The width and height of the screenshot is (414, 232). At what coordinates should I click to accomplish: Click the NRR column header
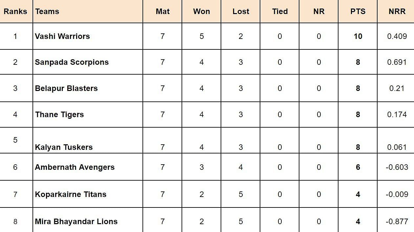tap(397, 11)
